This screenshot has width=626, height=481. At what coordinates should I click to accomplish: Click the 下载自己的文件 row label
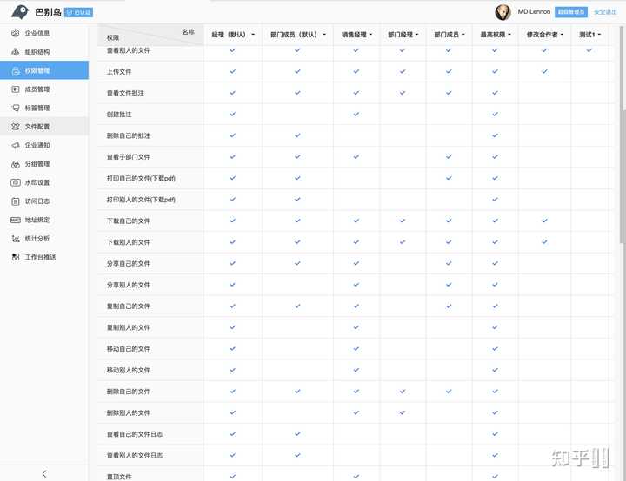tap(128, 221)
